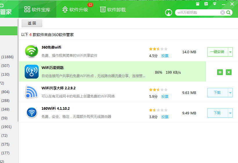Click 一键安装 for 360免费wifi
The width and height of the screenshot is (238, 163).
[217, 52]
